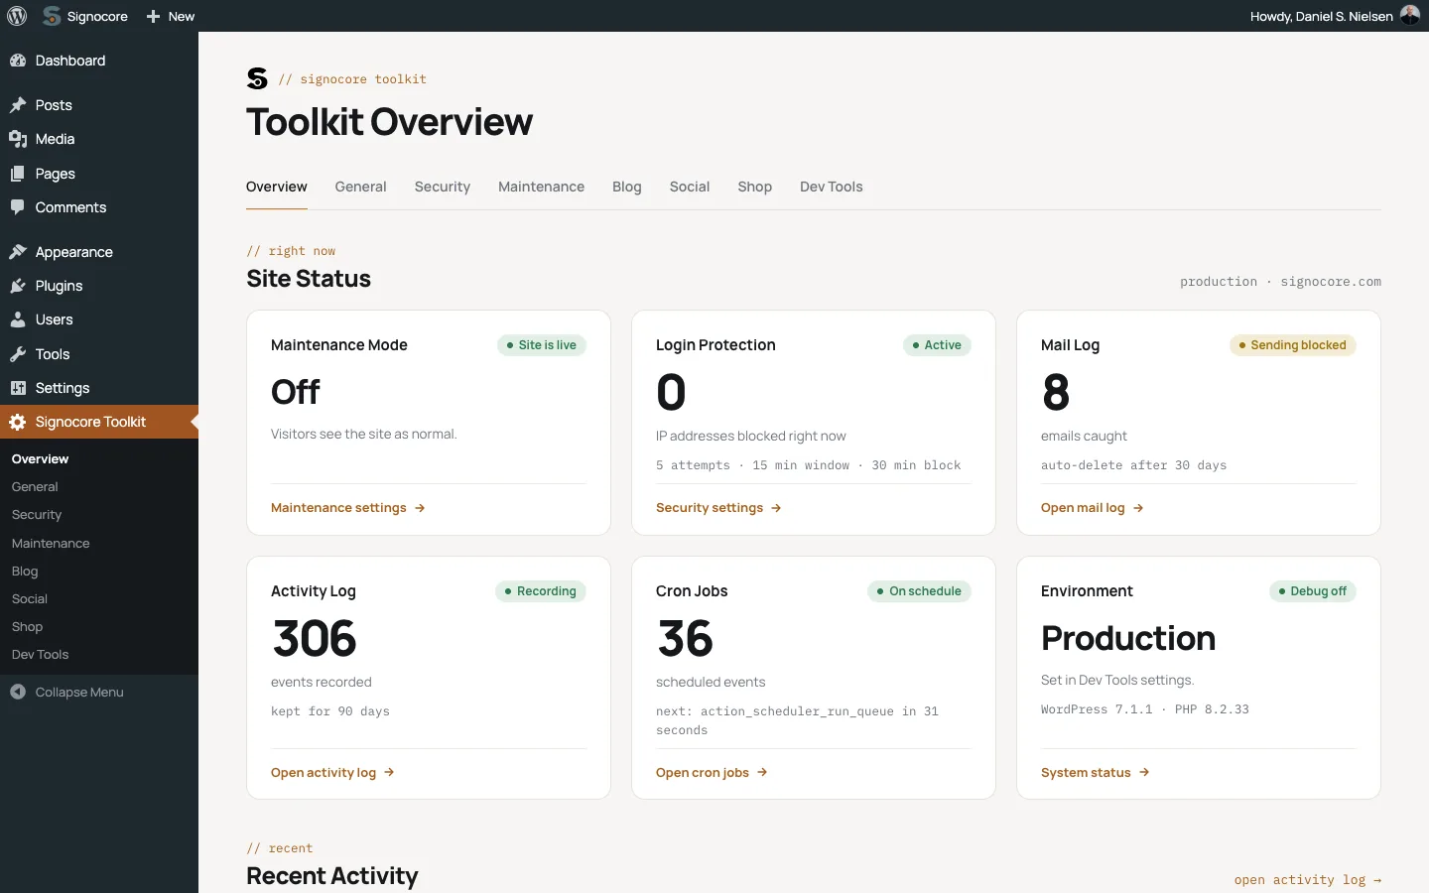This screenshot has width=1429, height=893.
Task: Open Social submenu item in sidebar
Action: 30,599
